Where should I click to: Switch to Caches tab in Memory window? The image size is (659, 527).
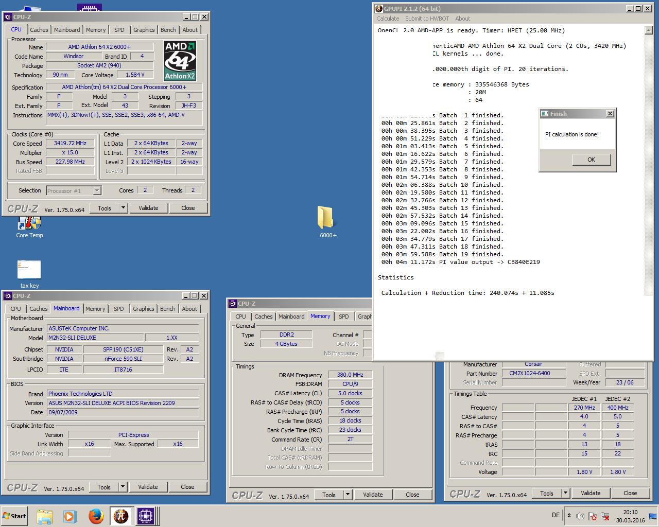(x=263, y=317)
